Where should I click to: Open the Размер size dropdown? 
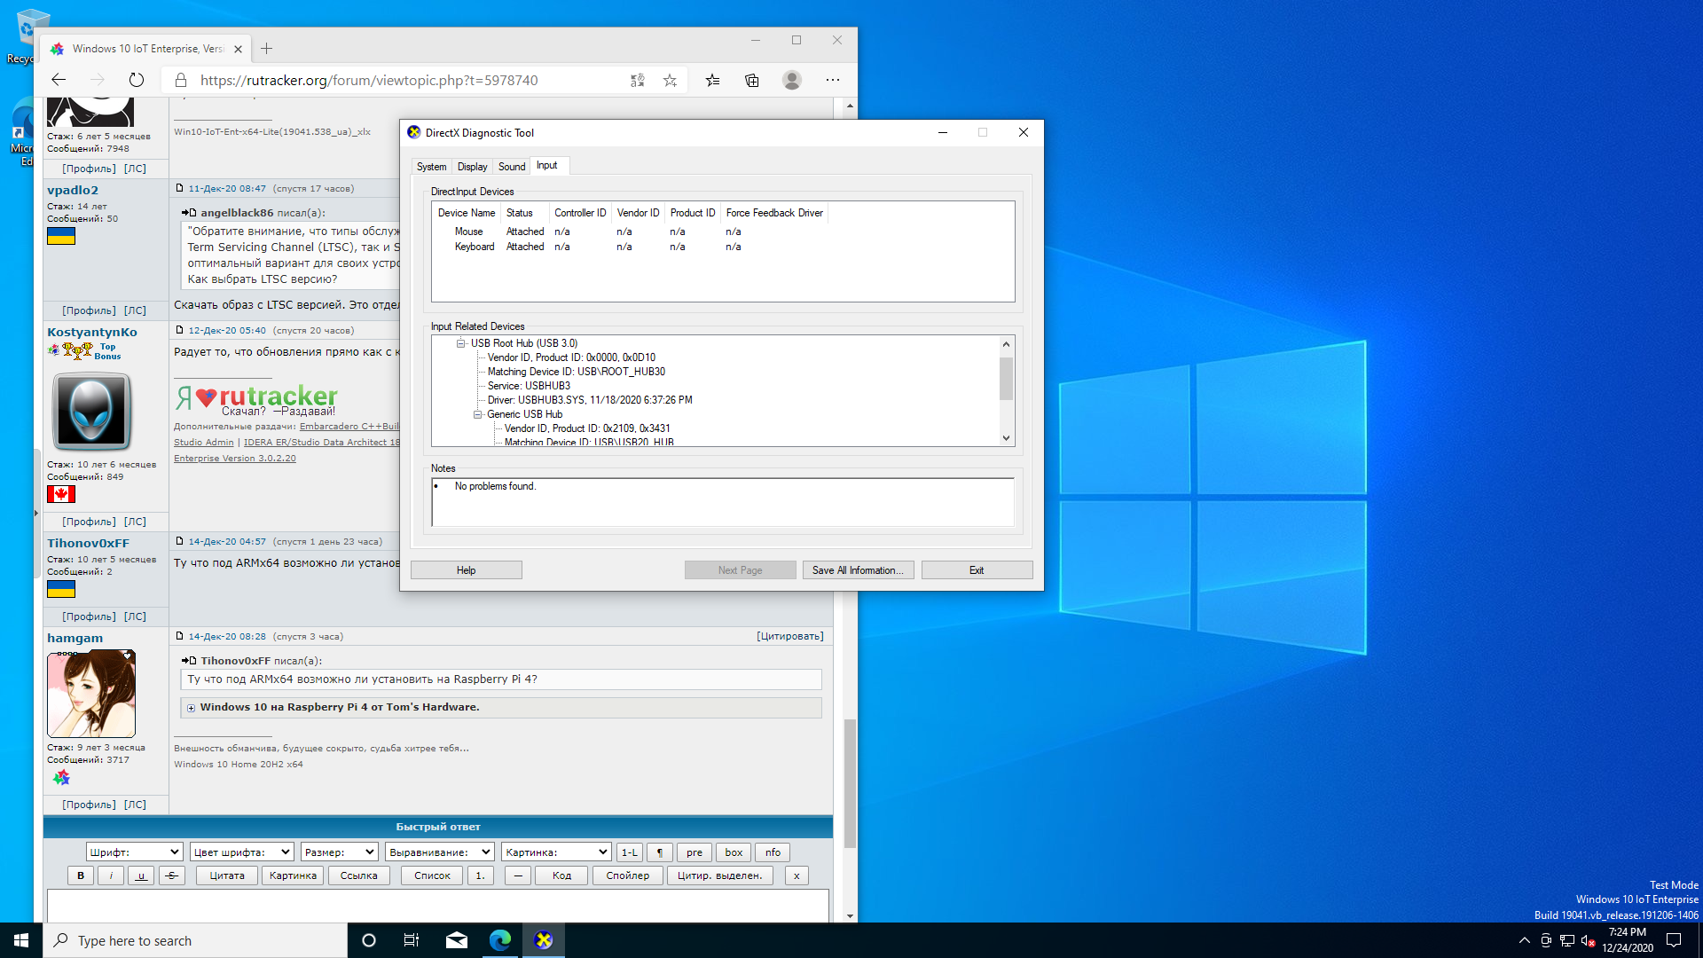click(340, 852)
